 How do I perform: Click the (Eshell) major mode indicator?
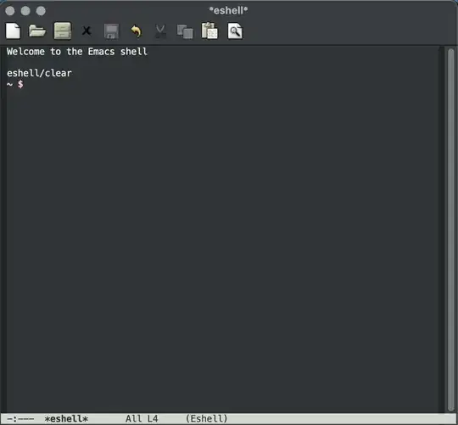(206, 419)
